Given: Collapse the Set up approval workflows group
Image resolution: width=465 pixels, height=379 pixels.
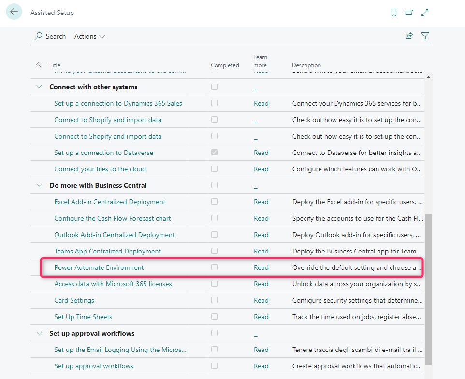Looking at the screenshot, I should point(39,334).
